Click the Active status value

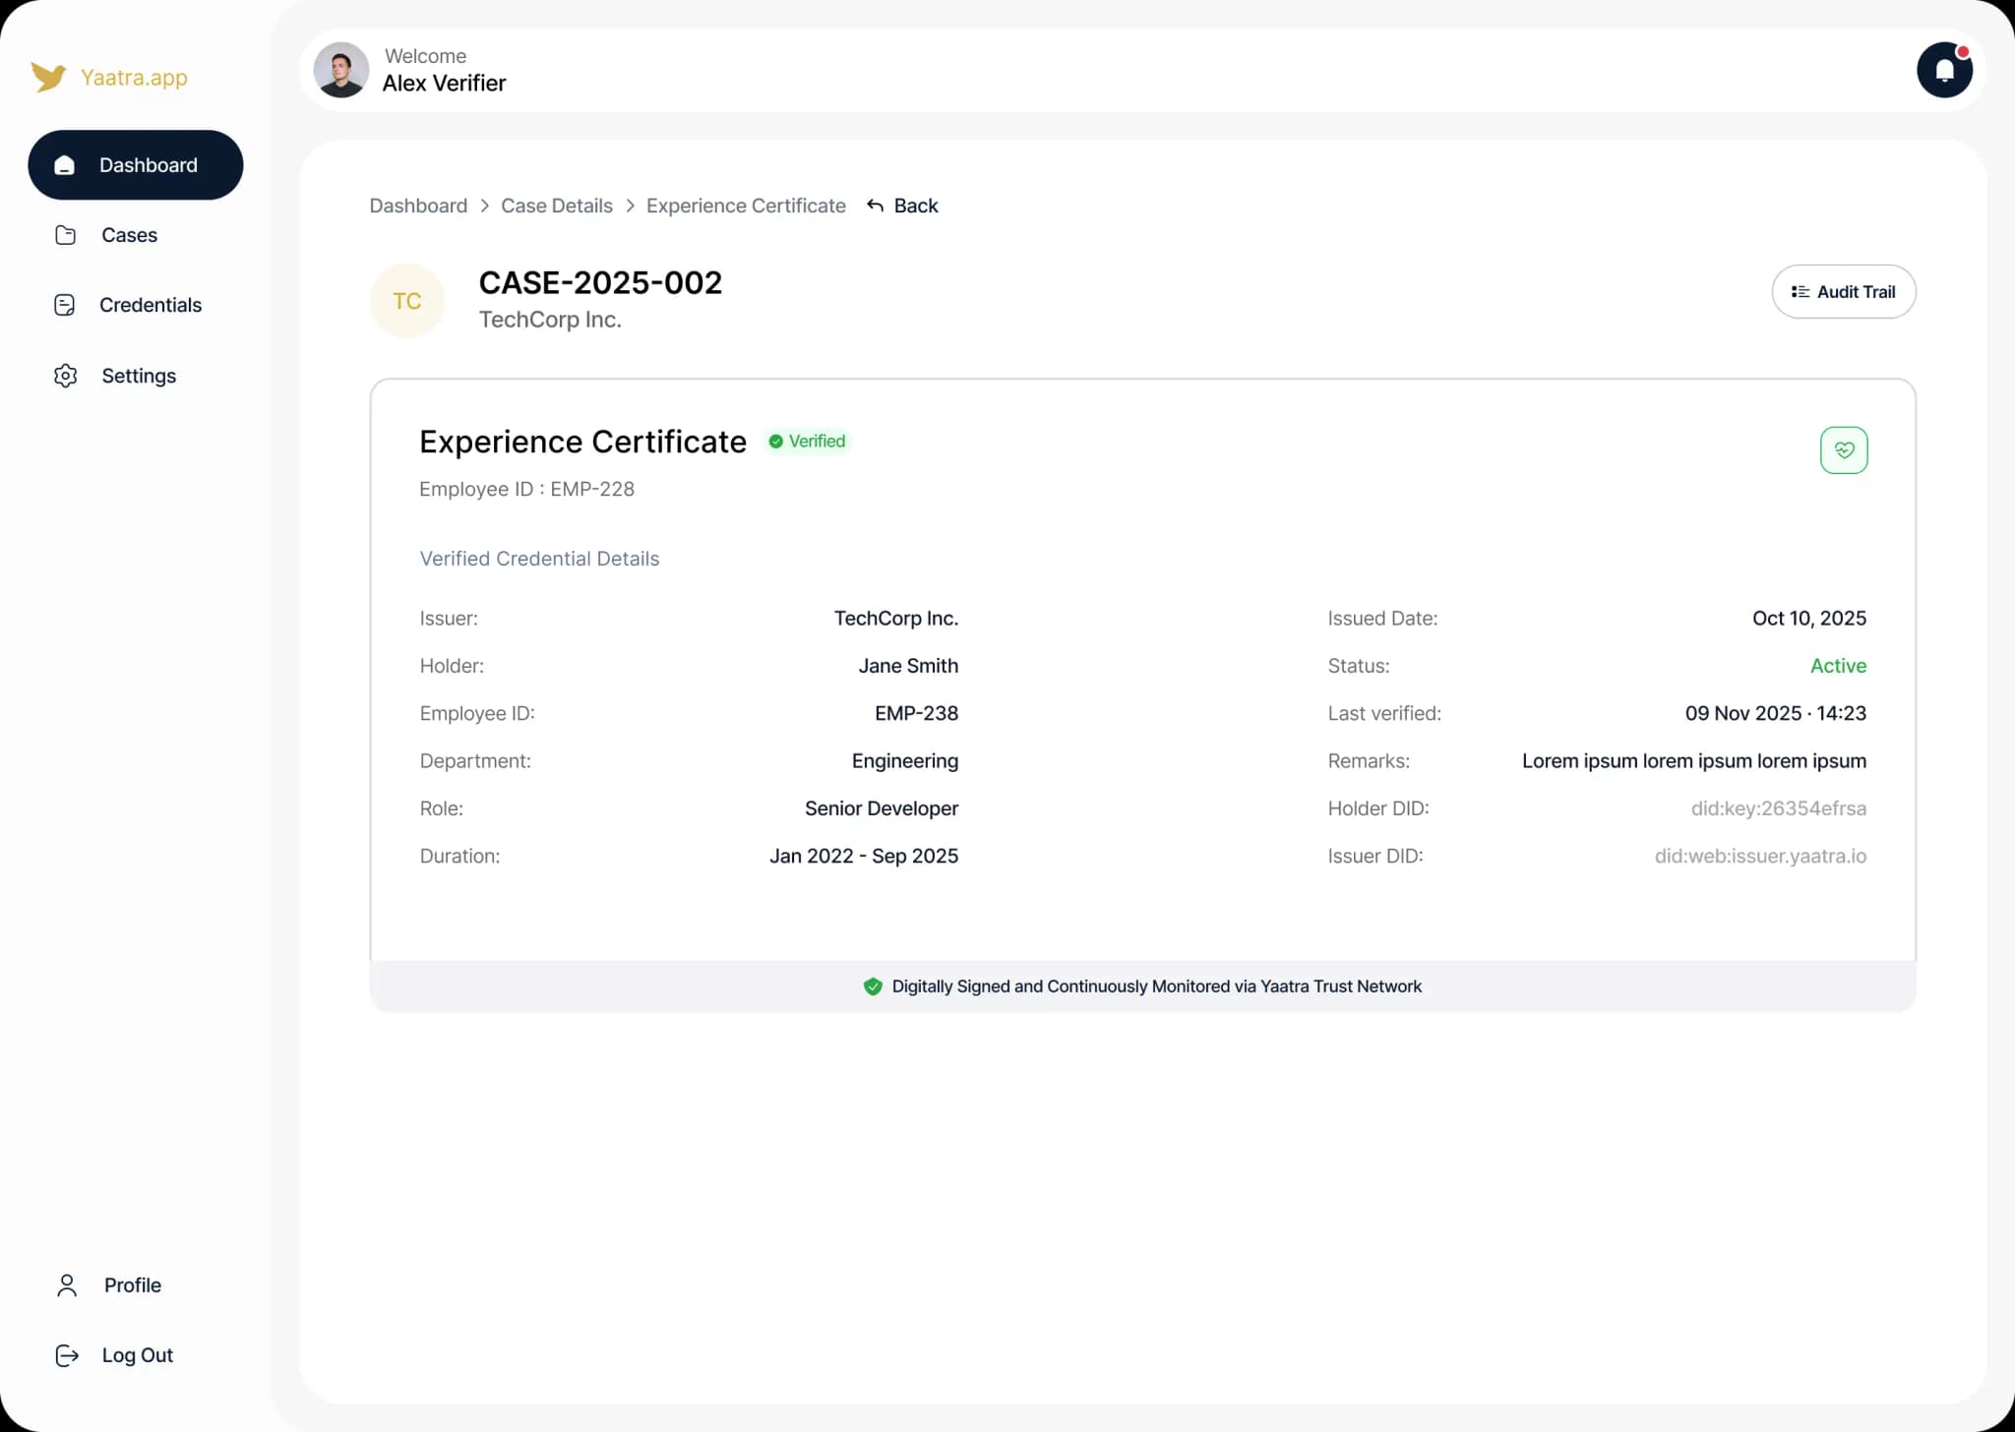1838,666
